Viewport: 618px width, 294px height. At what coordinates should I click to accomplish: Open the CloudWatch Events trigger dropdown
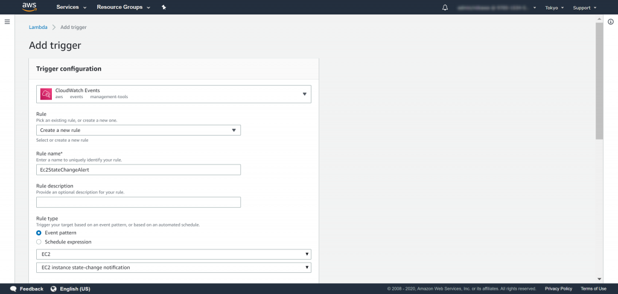pyautogui.click(x=174, y=94)
